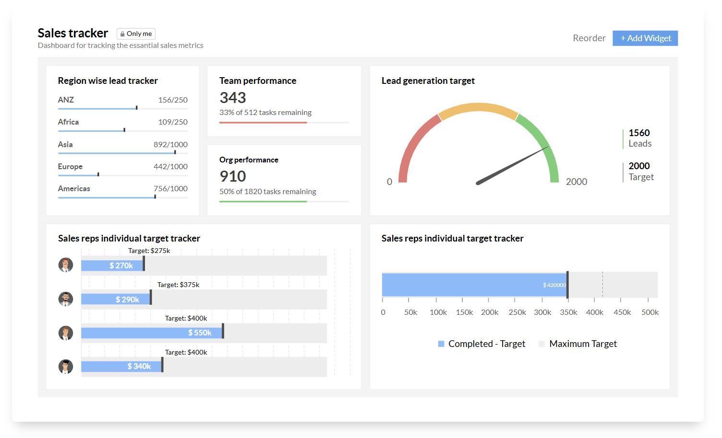
Task: Select the second sales rep avatar
Action: 66,299
